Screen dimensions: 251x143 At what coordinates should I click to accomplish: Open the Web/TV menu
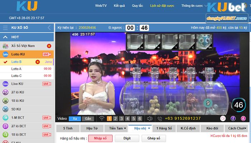pos(101,6)
